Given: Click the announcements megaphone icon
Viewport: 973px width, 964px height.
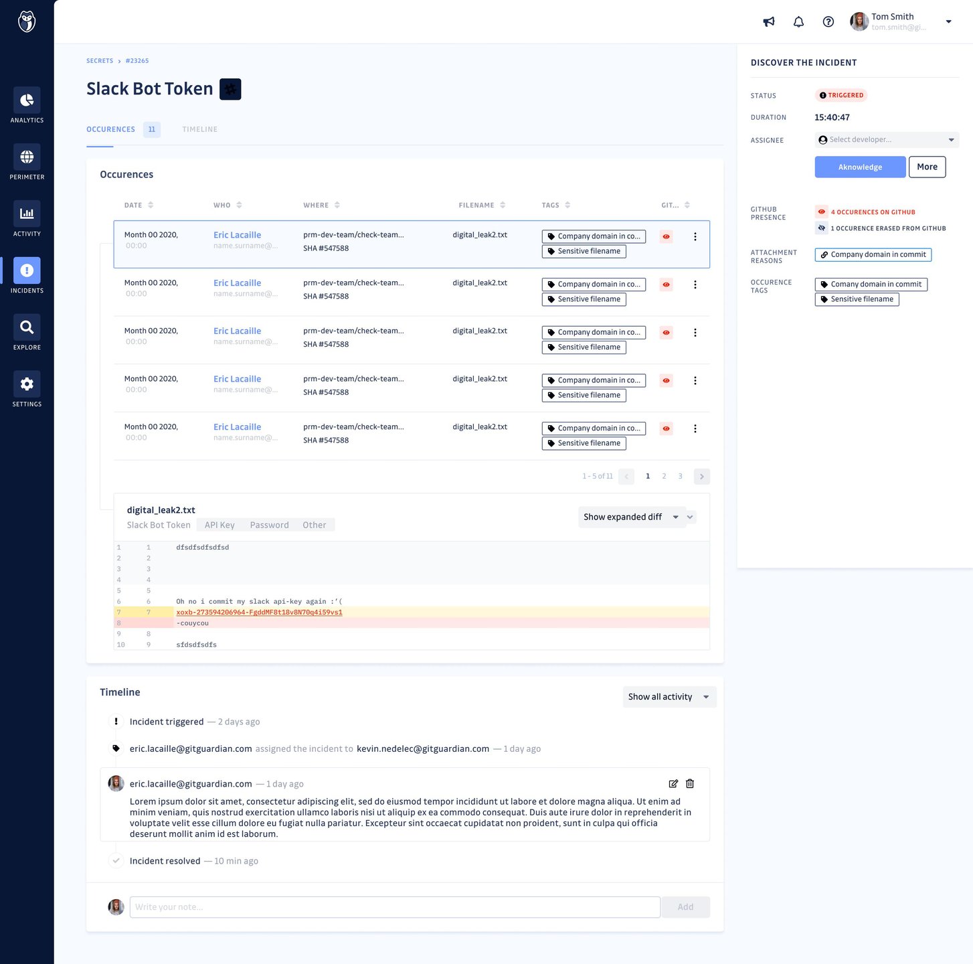Looking at the screenshot, I should 769,22.
